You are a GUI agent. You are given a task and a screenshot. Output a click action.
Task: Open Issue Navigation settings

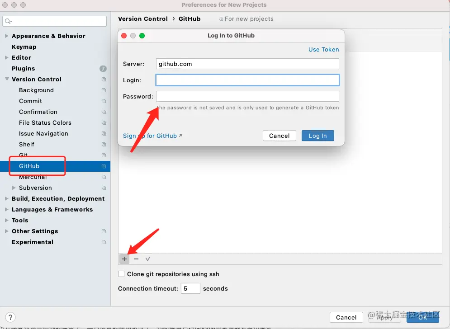pos(43,134)
